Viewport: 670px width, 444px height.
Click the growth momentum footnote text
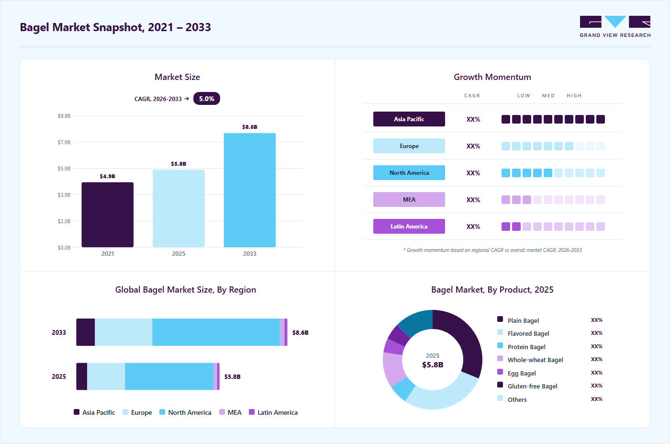[492, 250]
